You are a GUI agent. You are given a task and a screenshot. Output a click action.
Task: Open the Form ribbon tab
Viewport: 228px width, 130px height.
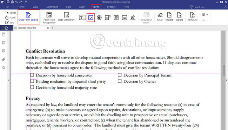[96, 7]
